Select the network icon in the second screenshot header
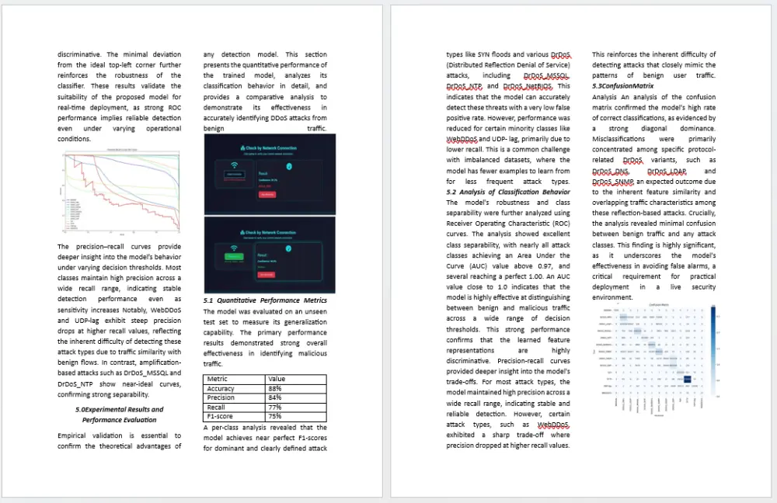Screen dimensions: 777x503 242,231
